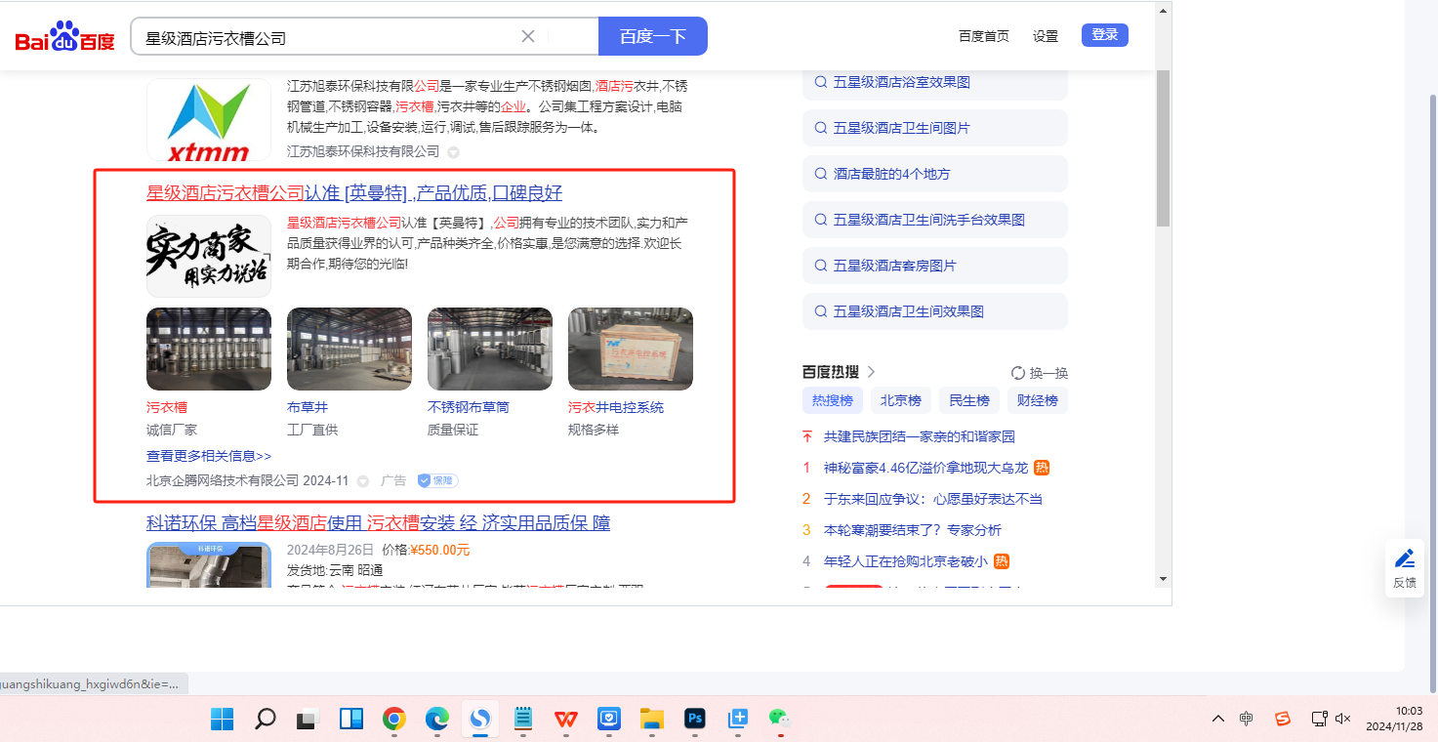
Task: Search related query 五星级酒店卫生间图片
Action: tap(935, 128)
